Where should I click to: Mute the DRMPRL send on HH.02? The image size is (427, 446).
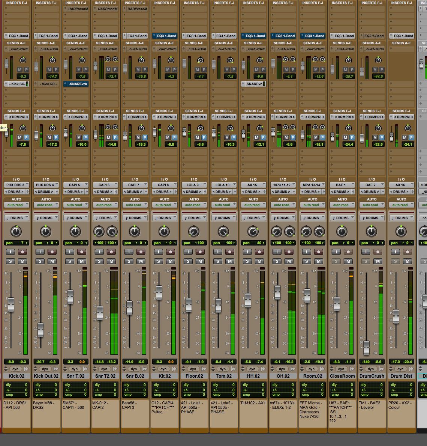click(256, 138)
